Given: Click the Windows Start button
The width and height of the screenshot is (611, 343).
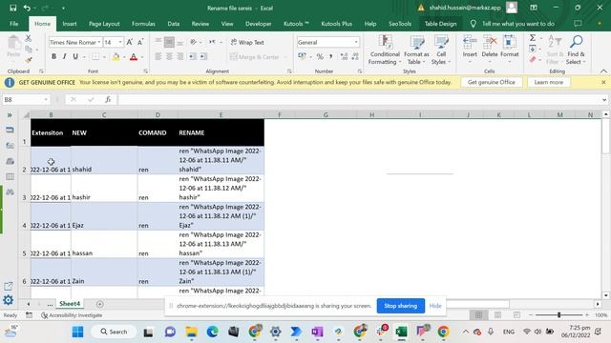Looking at the screenshot, I should 77,332.
